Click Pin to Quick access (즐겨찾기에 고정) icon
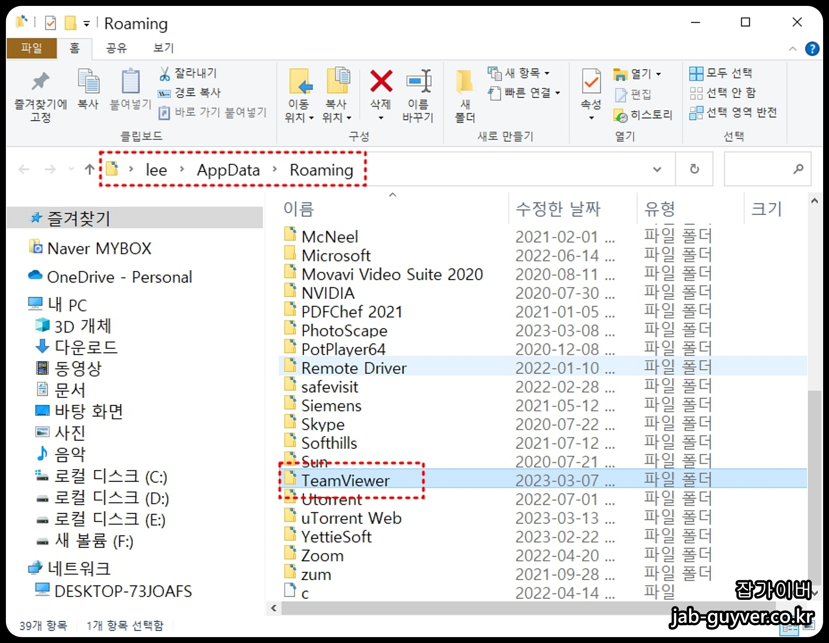Image resolution: width=829 pixels, height=643 pixels. [x=40, y=82]
